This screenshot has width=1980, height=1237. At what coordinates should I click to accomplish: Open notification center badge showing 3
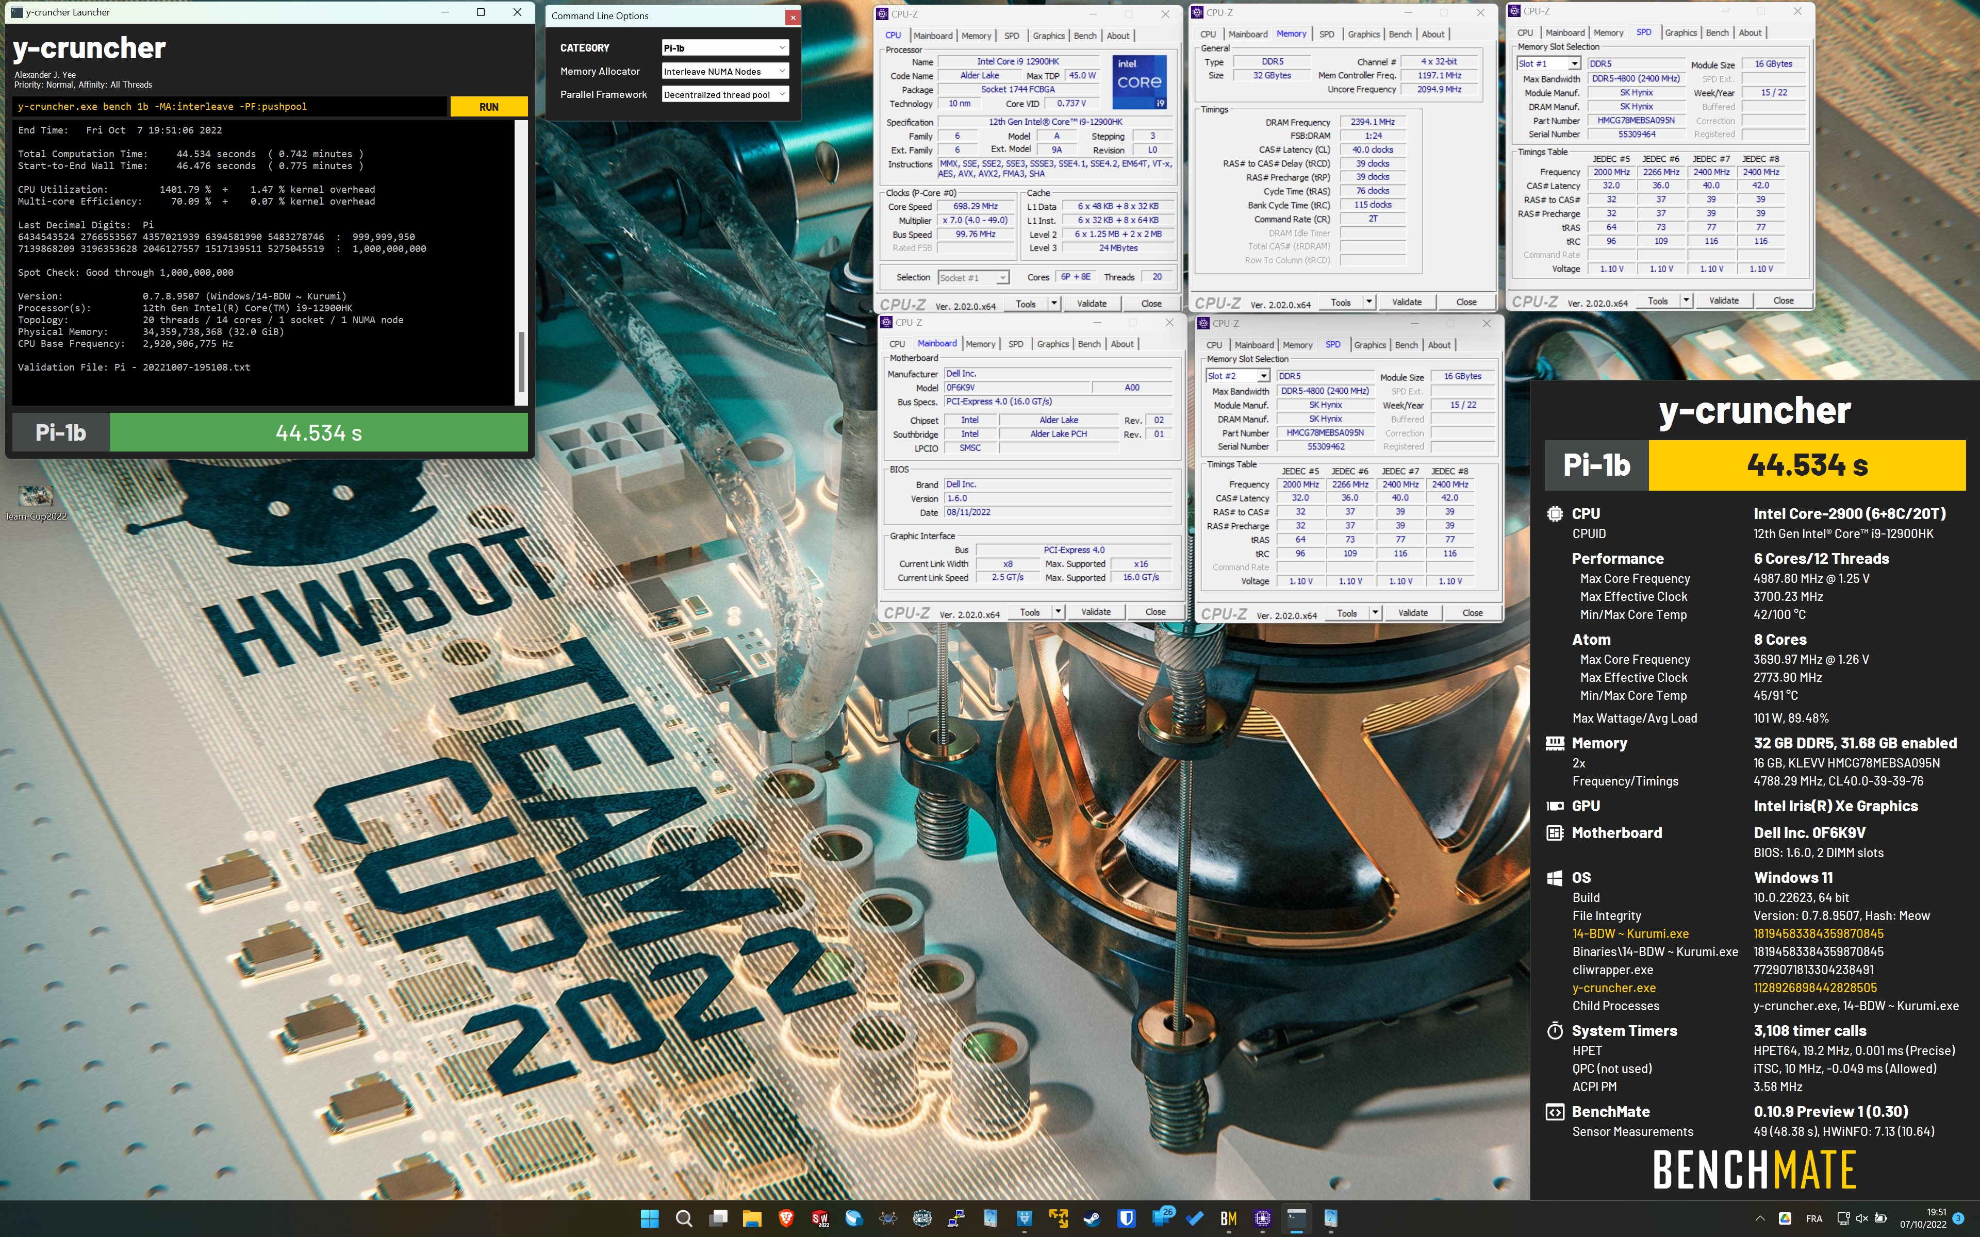[1959, 1218]
